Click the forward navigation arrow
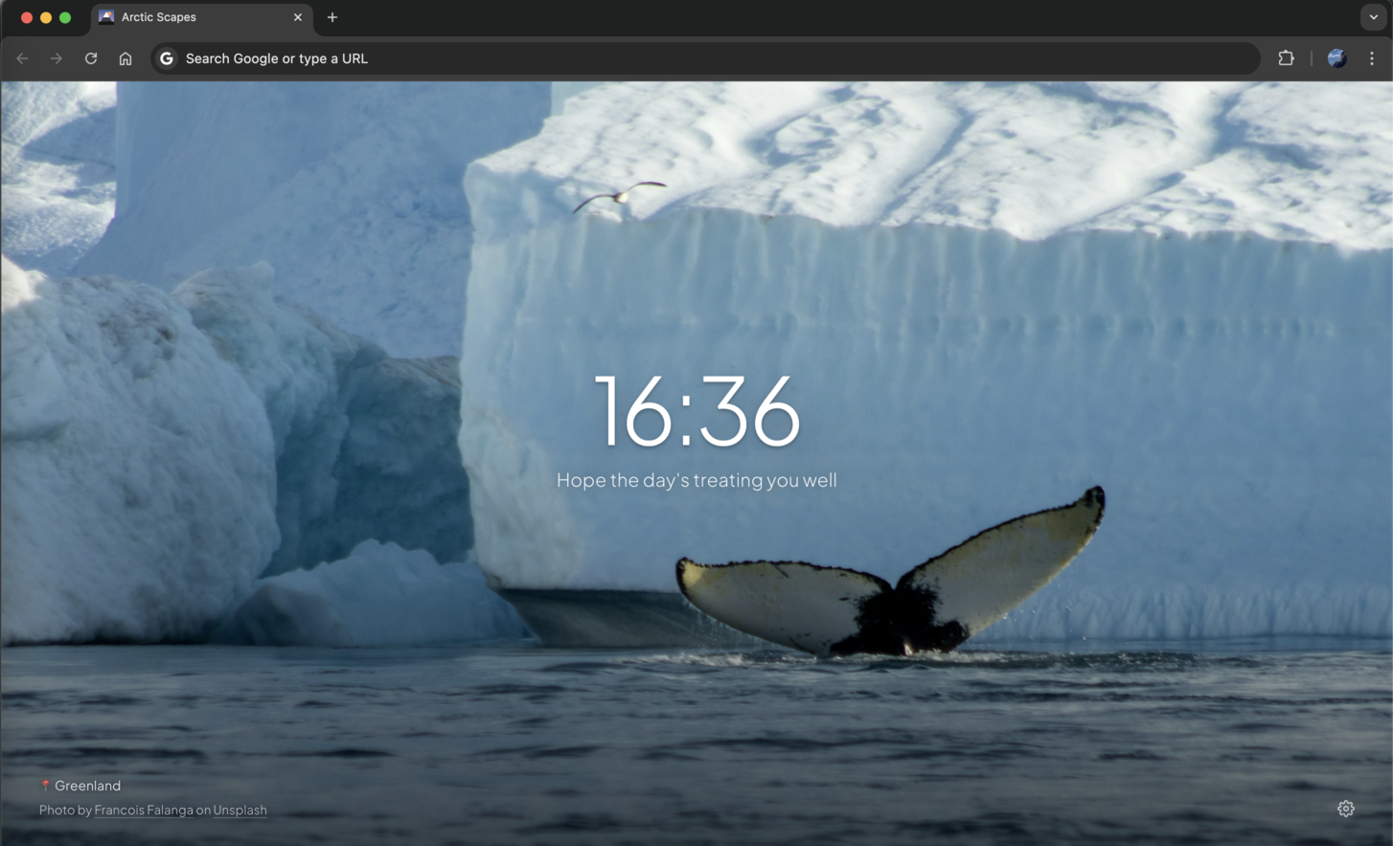1393x846 pixels. [x=57, y=58]
